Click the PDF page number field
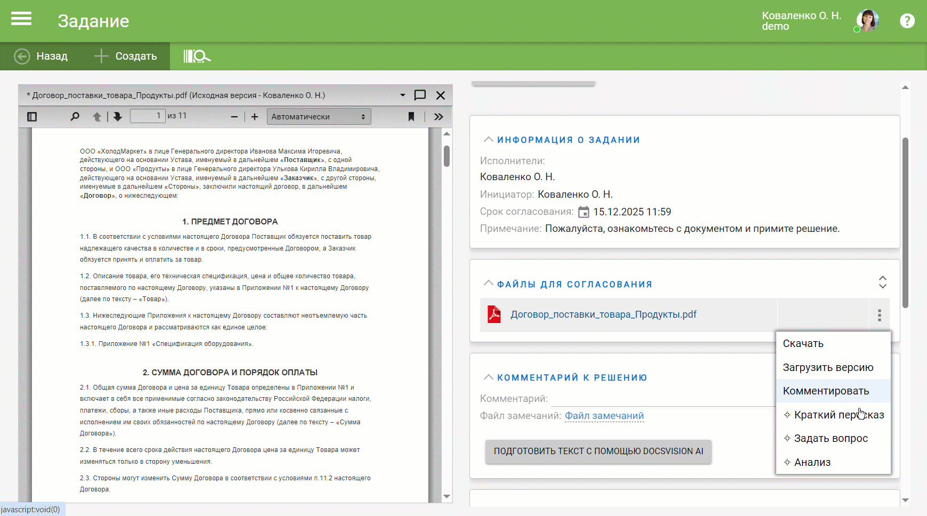The image size is (927, 516). point(148,116)
